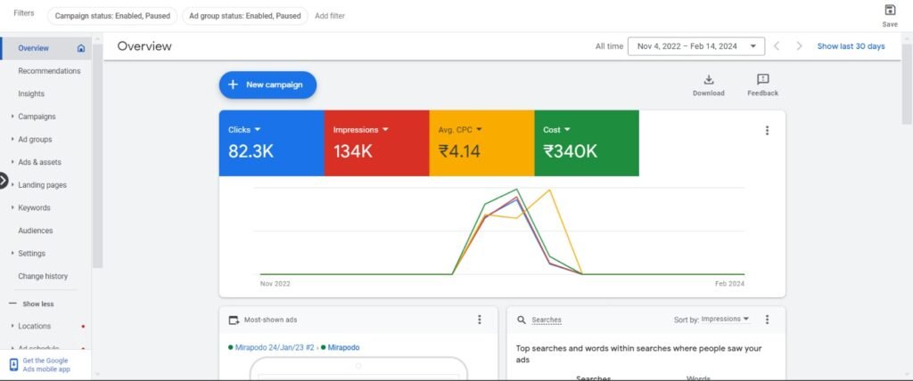Click the Save icon in top right
Image resolution: width=913 pixels, height=381 pixels.
tap(890, 11)
